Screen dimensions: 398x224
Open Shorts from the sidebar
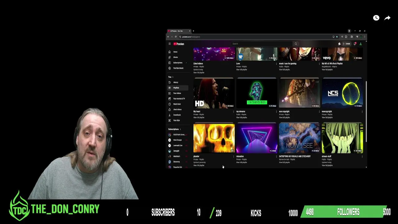[x=178, y=57]
